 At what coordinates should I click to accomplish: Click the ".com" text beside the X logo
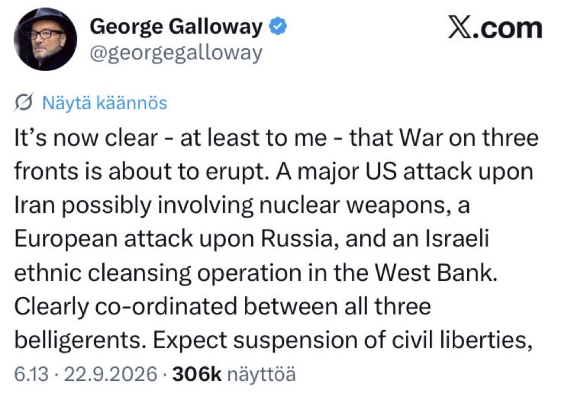[508, 28]
